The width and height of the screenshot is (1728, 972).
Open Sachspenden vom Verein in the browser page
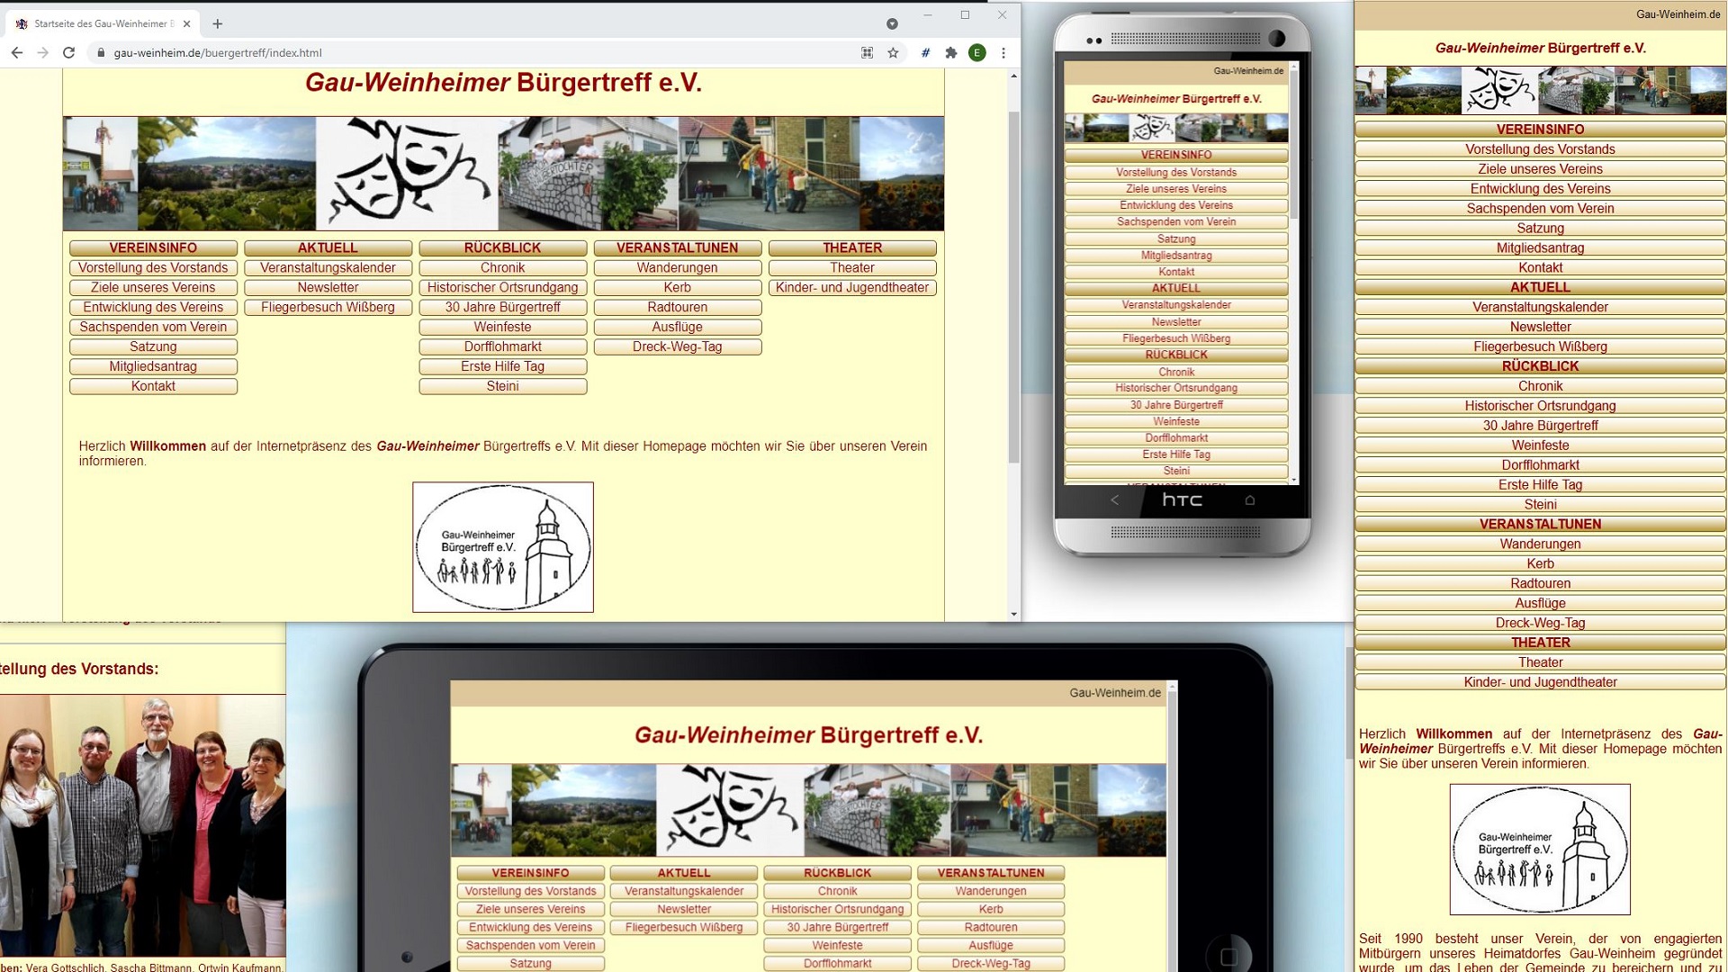click(153, 327)
